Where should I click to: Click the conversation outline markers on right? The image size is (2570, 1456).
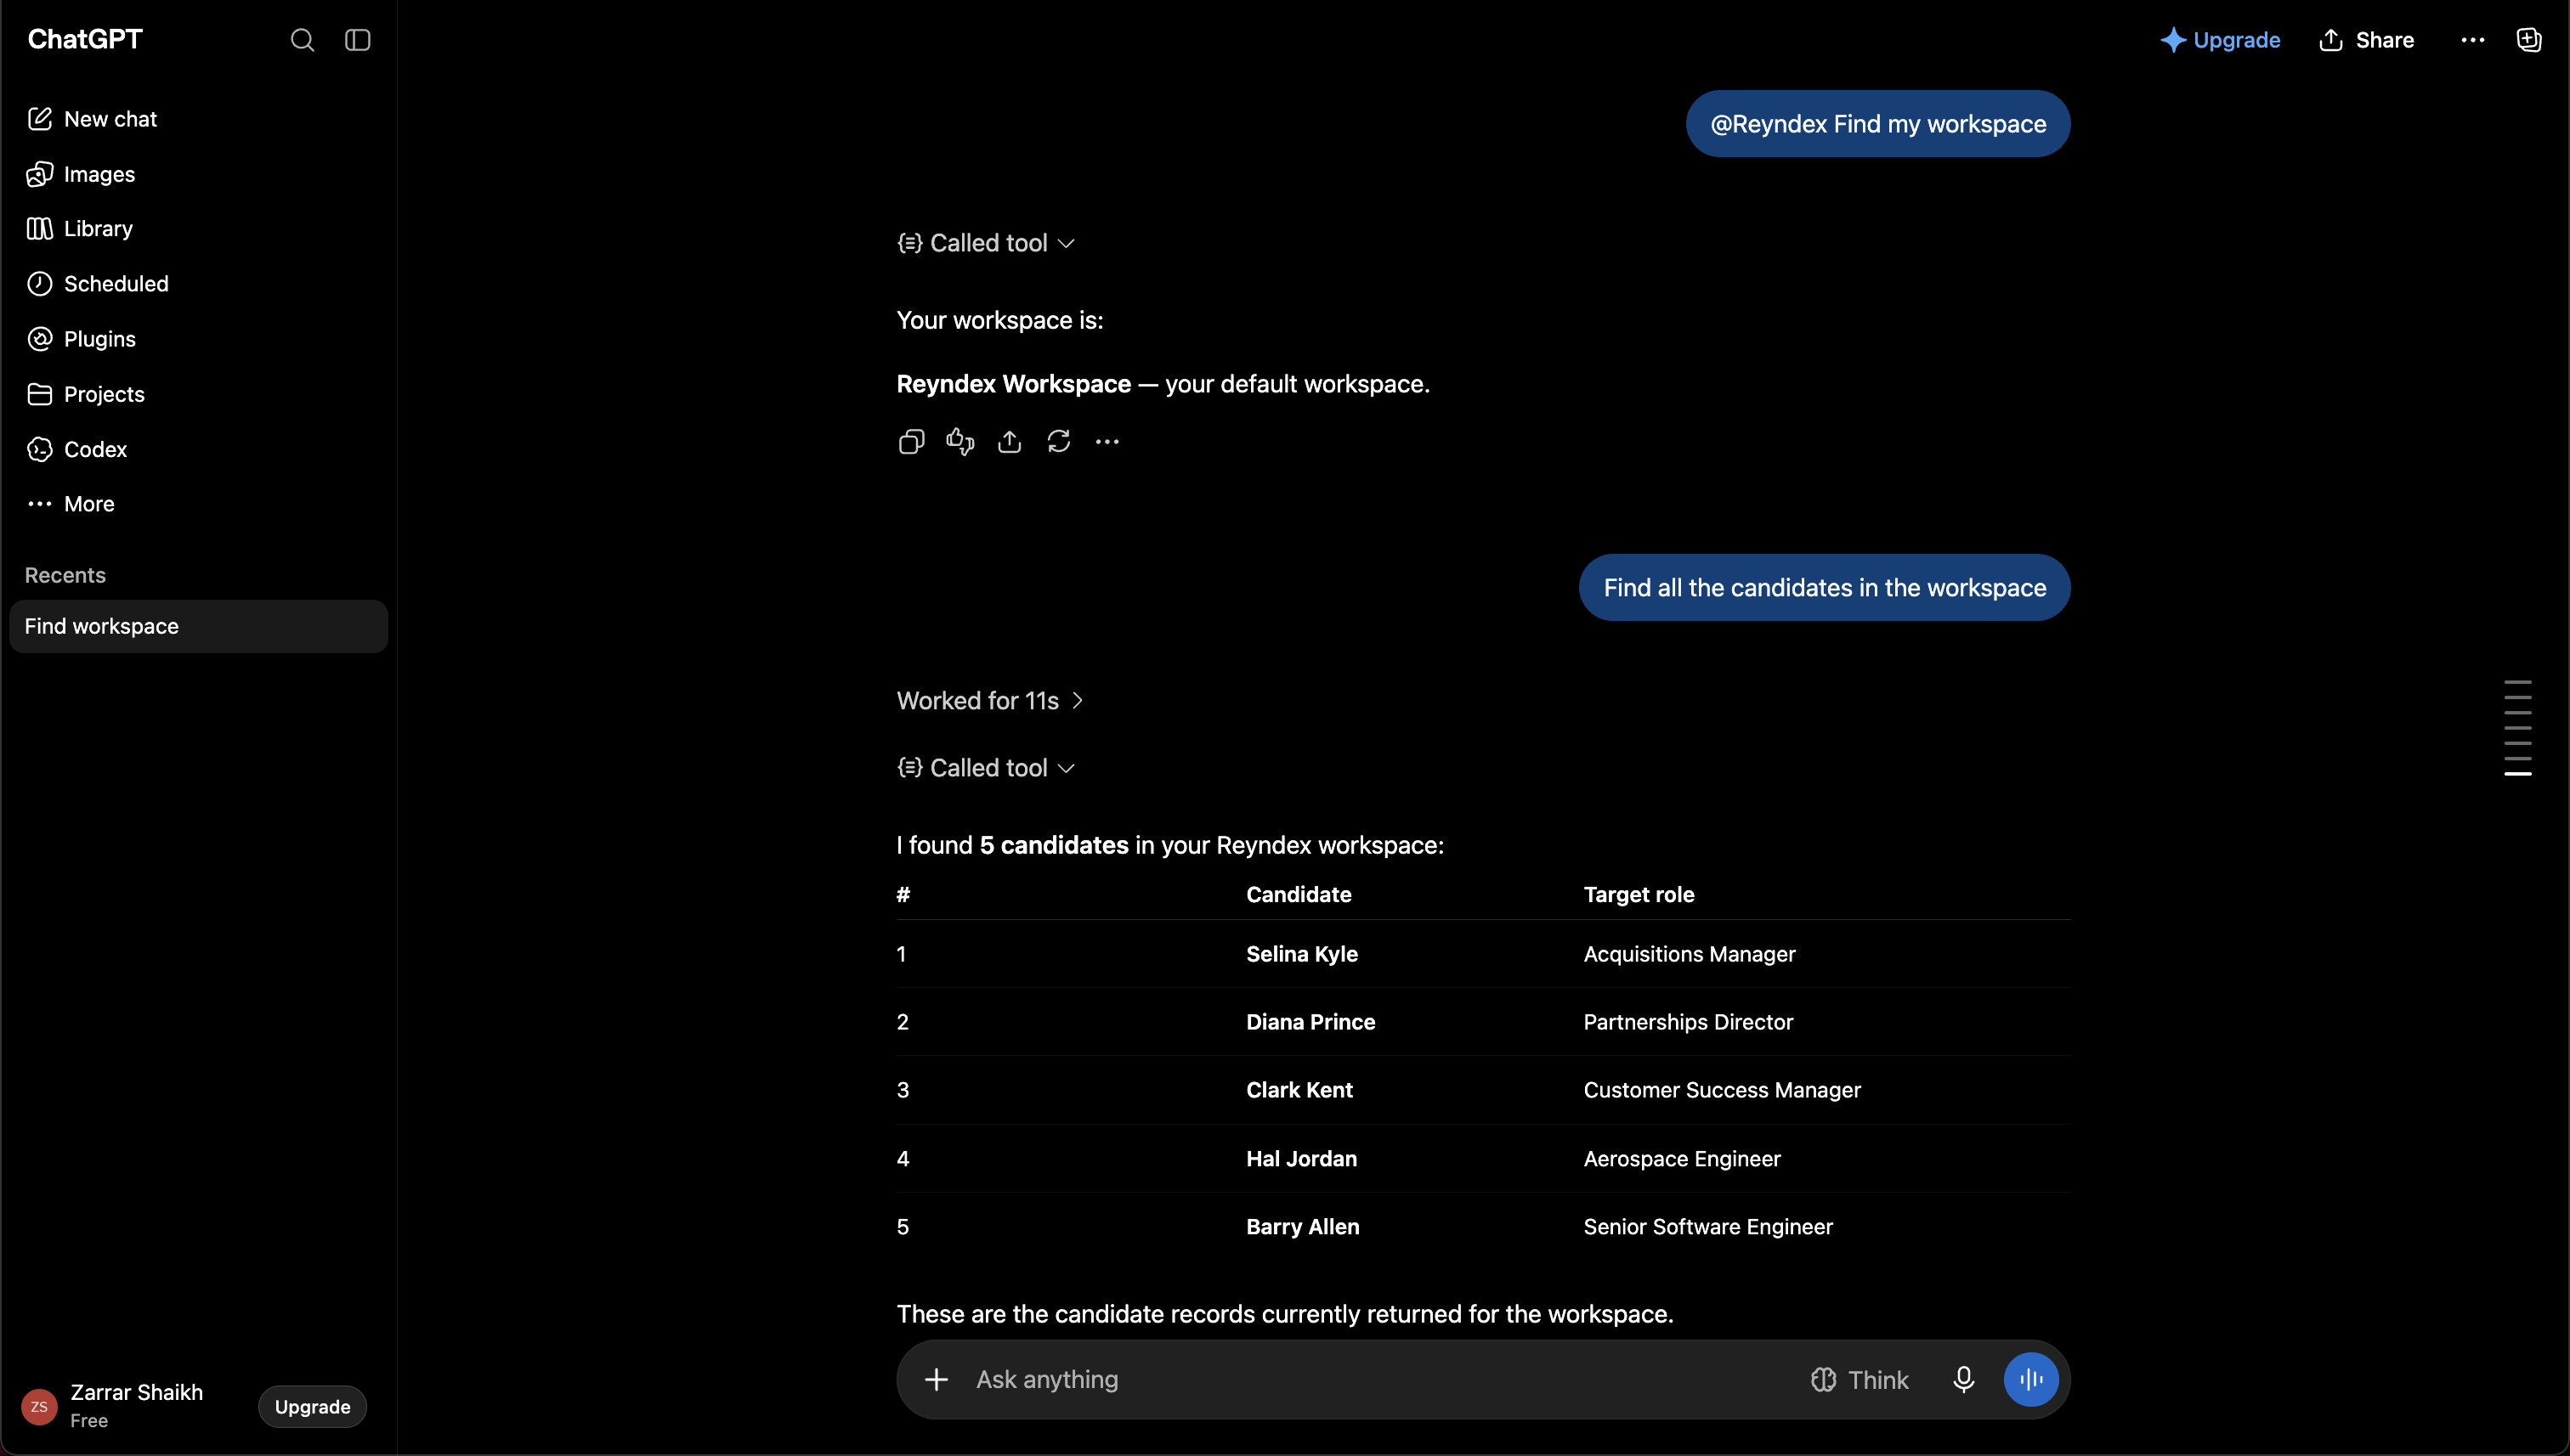coord(2517,728)
